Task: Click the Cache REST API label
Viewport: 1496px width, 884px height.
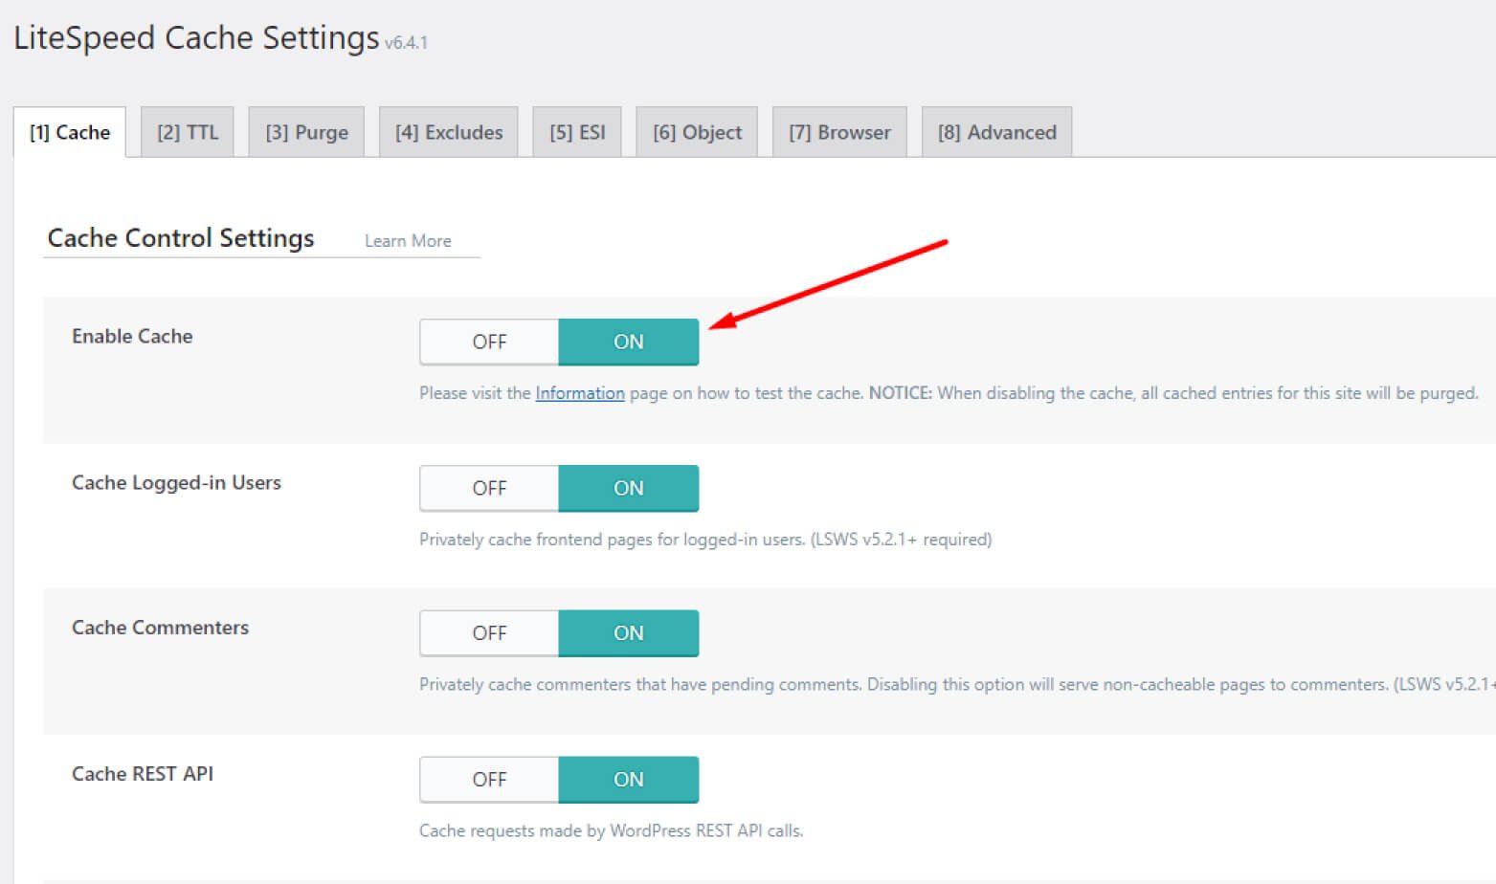Action: [x=143, y=773]
